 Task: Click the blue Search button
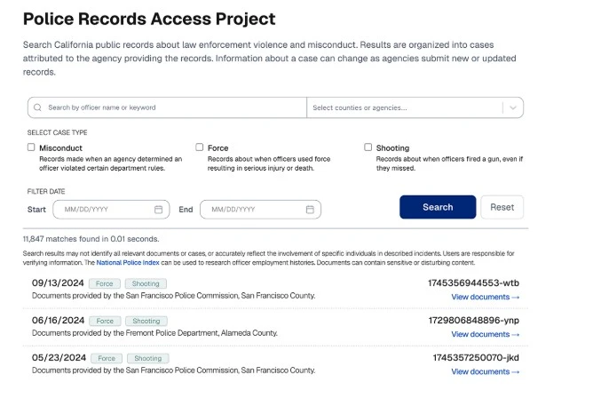(x=438, y=207)
